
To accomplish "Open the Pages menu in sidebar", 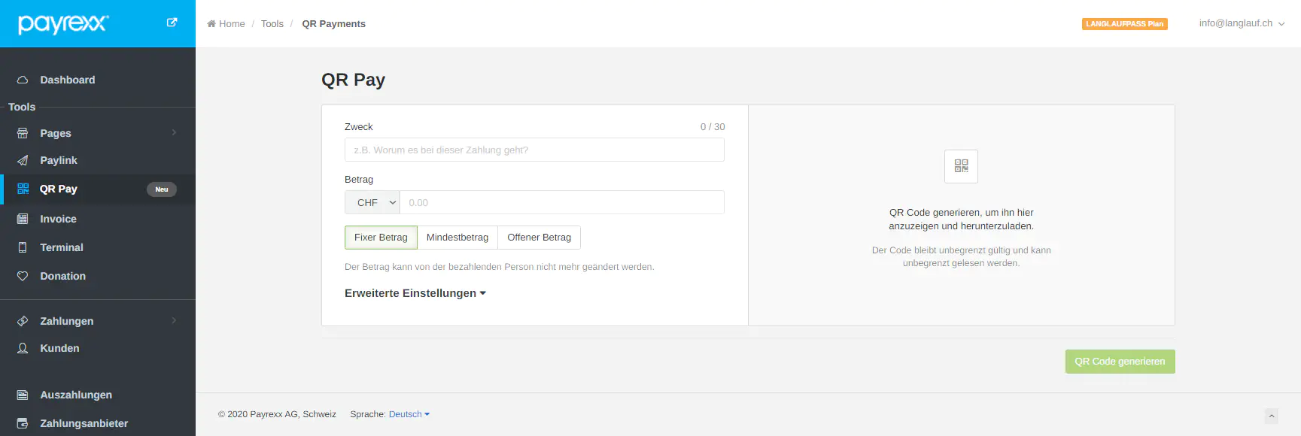I will coord(56,133).
